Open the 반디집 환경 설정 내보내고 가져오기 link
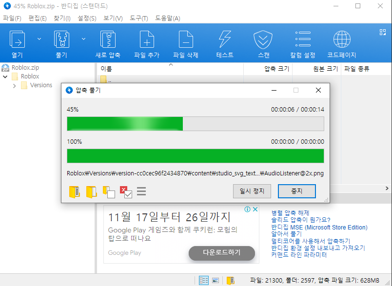Image resolution: width=392 pixels, height=286 pixels. (x=318, y=248)
